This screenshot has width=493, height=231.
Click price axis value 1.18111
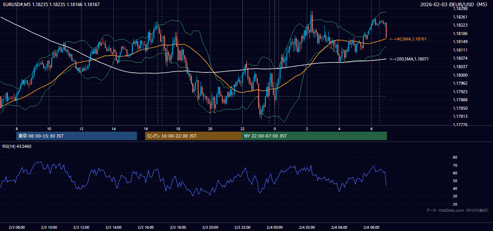(460, 50)
